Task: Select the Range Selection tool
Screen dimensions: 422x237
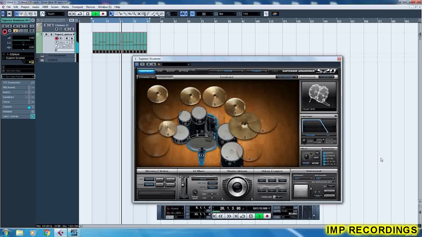Action: click(116, 14)
